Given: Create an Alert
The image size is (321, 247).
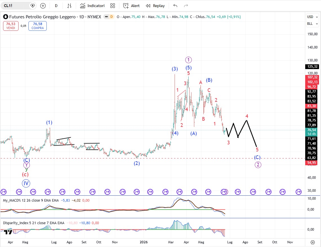Looking at the screenshot, I should point(131,6).
